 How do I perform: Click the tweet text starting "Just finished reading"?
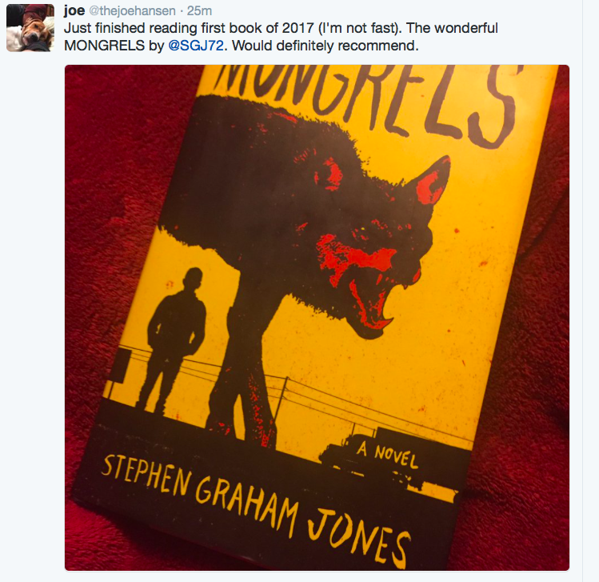pos(281,37)
